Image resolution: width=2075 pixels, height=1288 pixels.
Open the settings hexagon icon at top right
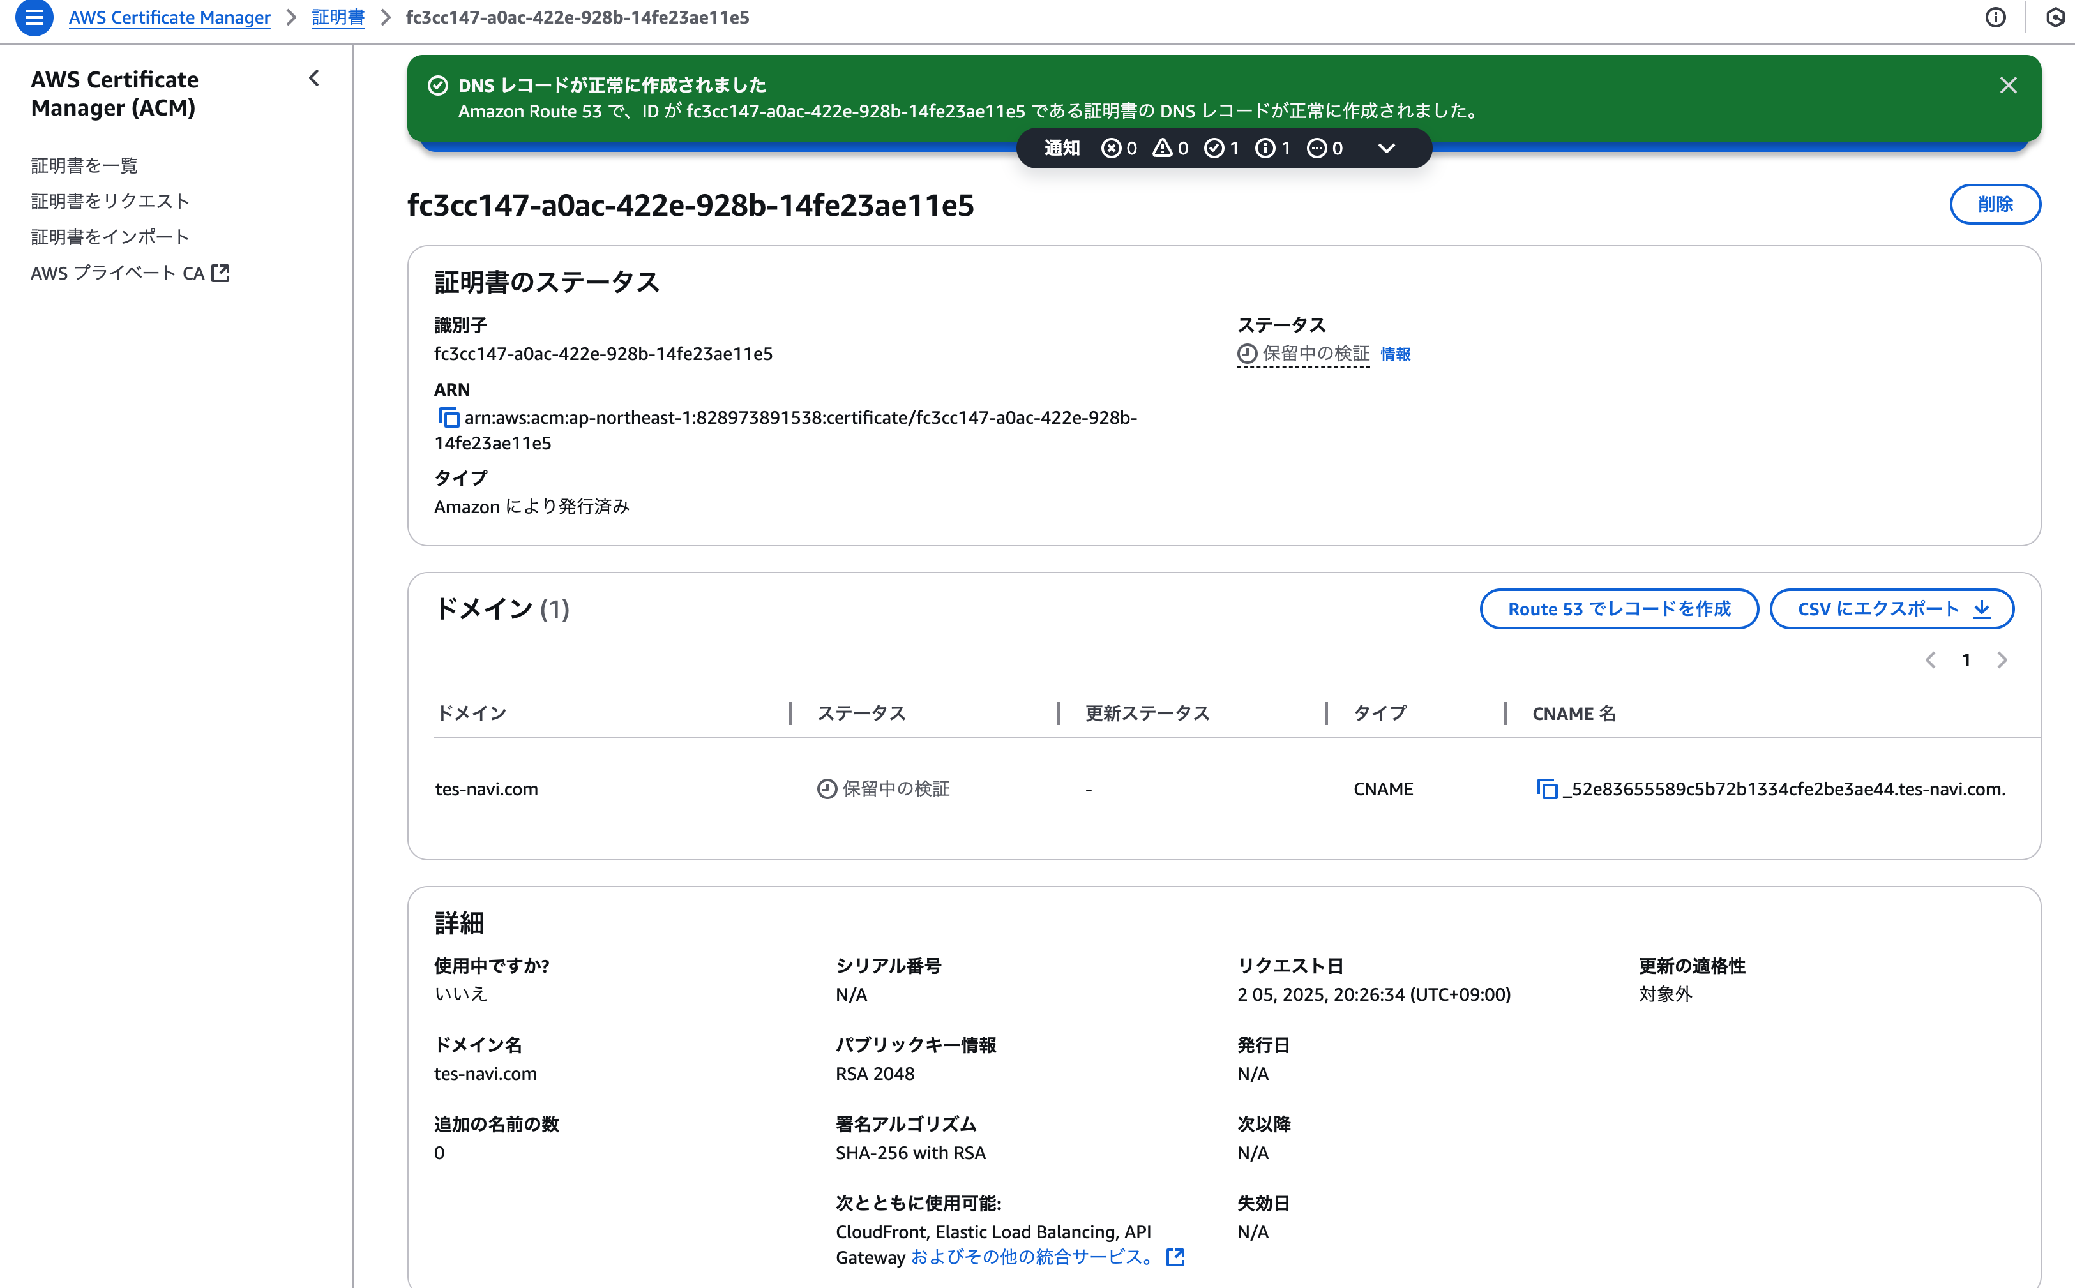pyautogui.click(x=2055, y=18)
